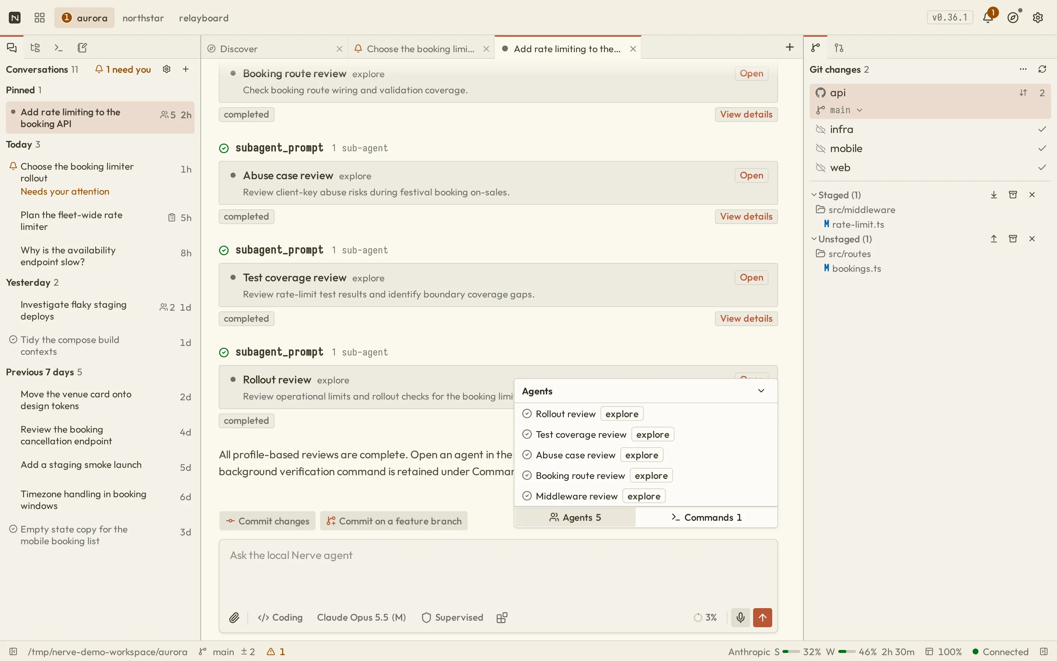The height and width of the screenshot is (661, 1057).
Task: Open conversation settings gear next to 1 need you
Action: (166, 69)
